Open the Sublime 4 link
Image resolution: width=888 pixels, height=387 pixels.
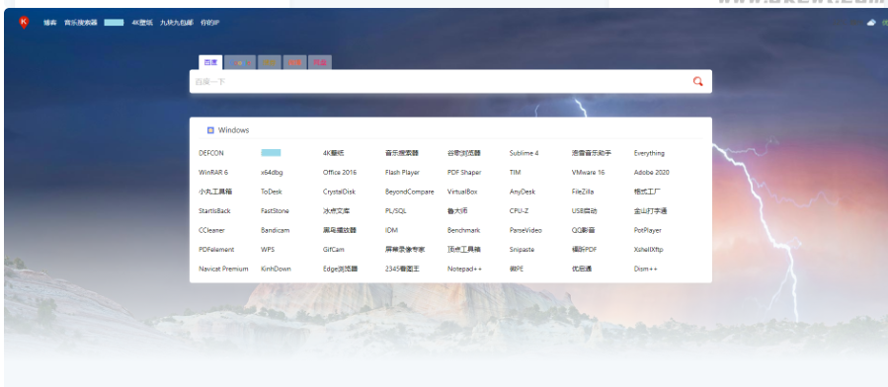click(x=524, y=153)
